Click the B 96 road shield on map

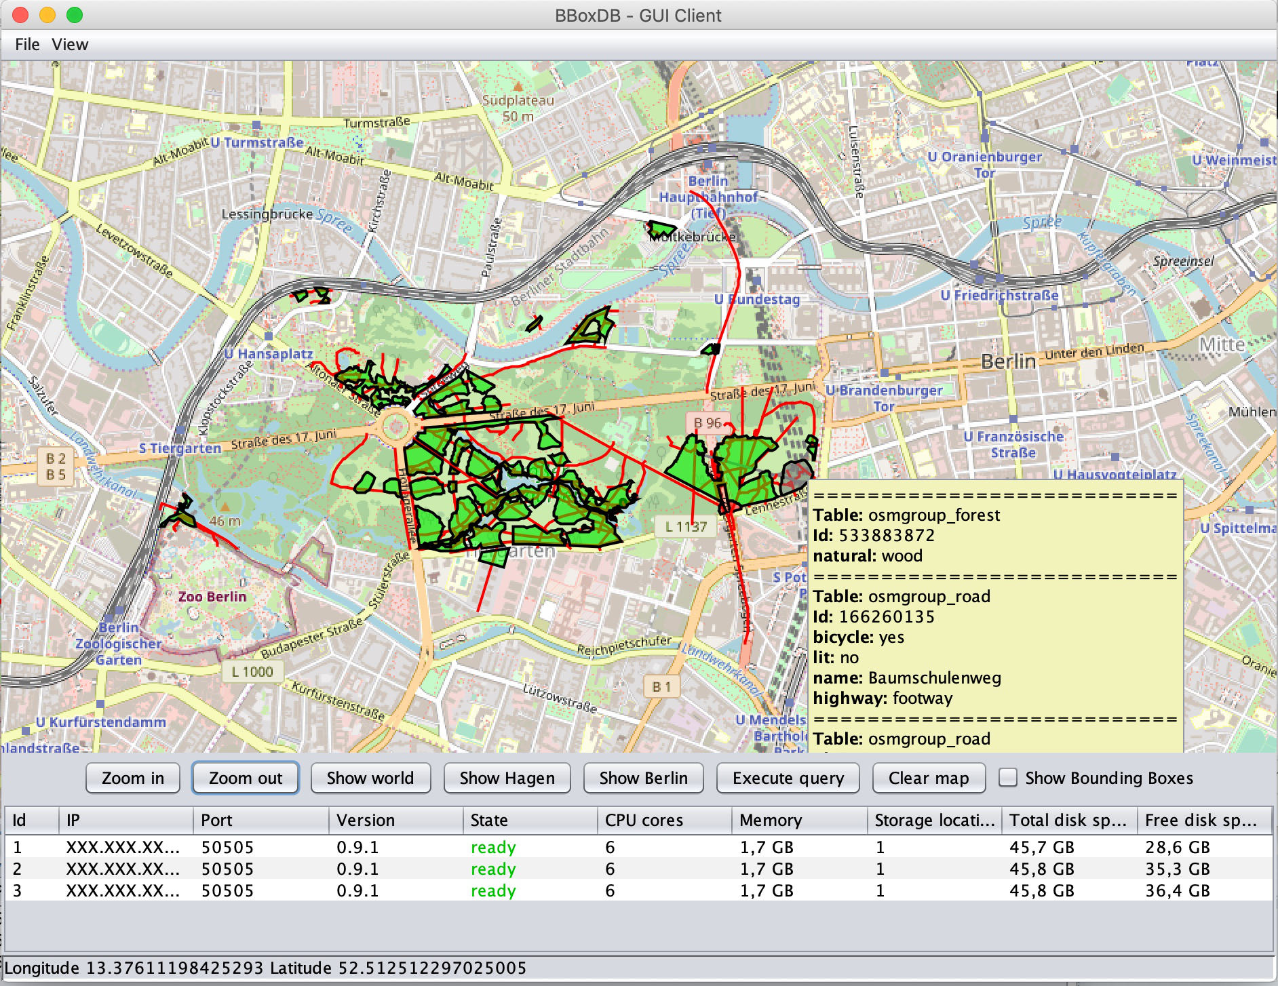pos(707,422)
